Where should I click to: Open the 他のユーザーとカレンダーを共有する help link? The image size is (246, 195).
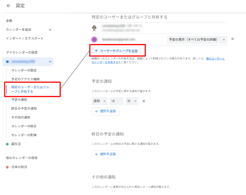158,60
